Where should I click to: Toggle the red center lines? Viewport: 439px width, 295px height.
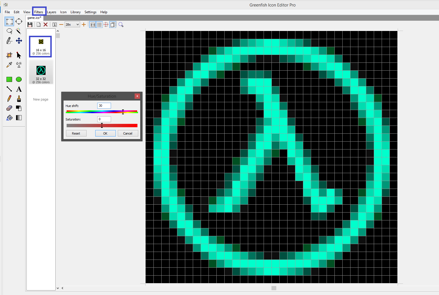(106, 25)
